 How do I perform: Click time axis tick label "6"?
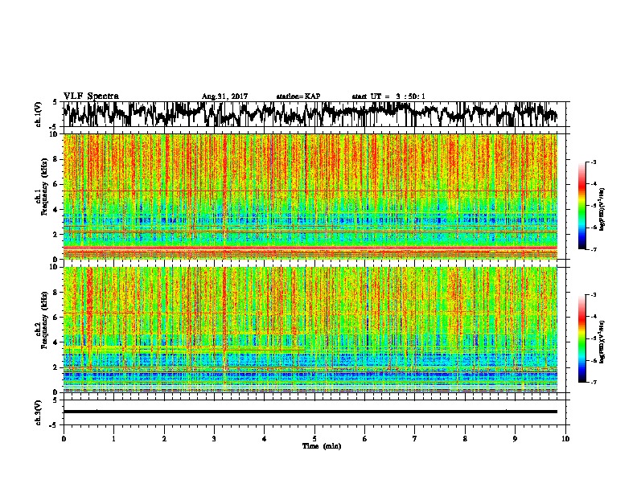coord(365,439)
